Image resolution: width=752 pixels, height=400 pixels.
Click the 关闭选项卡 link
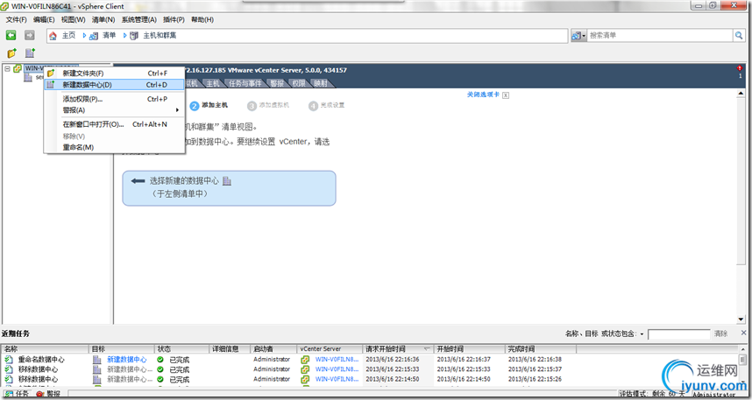[484, 95]
